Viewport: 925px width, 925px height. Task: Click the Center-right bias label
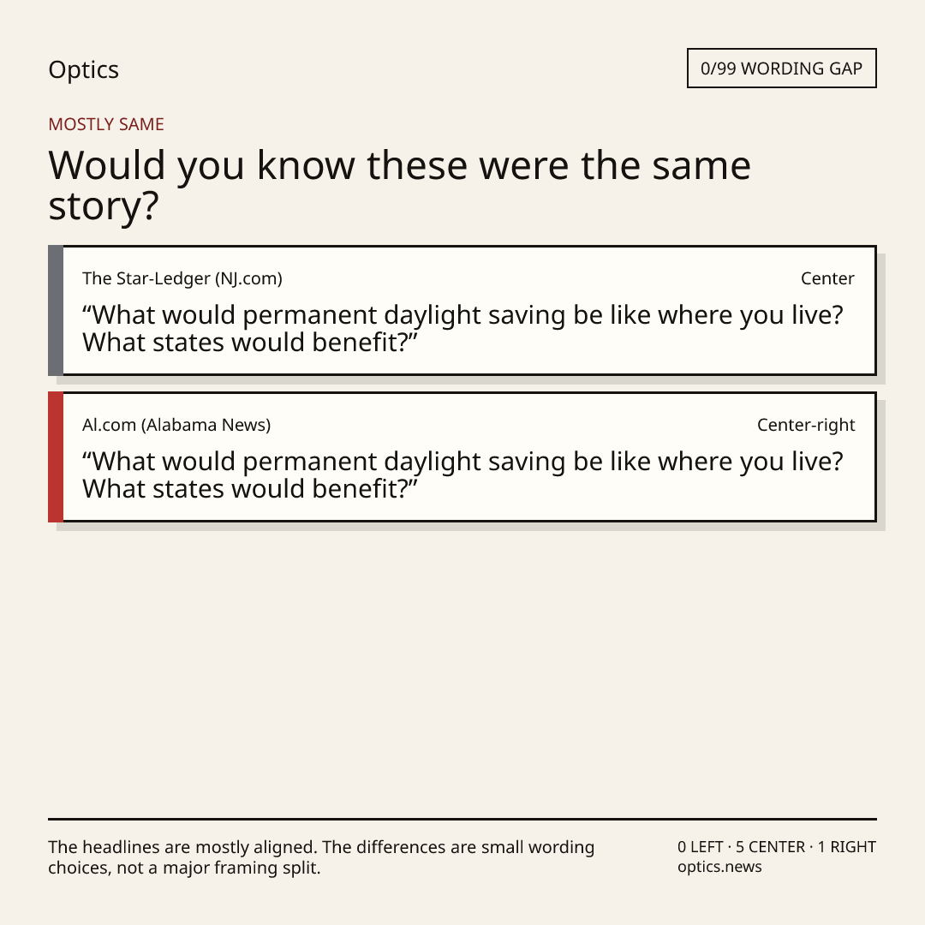tap(806, 425)
